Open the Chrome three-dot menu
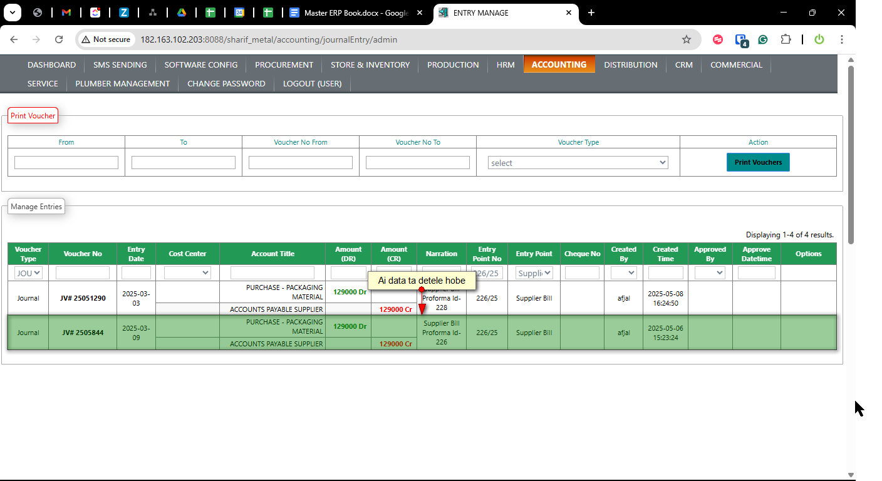The width and height of the screenshot is (882, 481). (842, 39)
